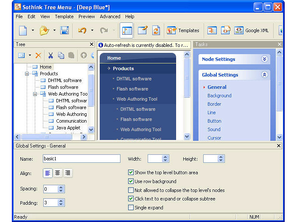The image size is (297, 222).
Task: Open the General settings link
Action: point(217,87)
